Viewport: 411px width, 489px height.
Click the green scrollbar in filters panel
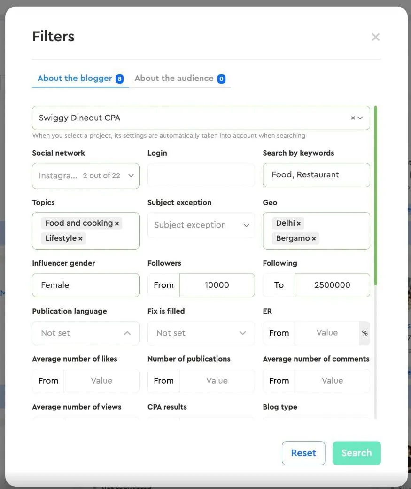click(x=376, y=195)
